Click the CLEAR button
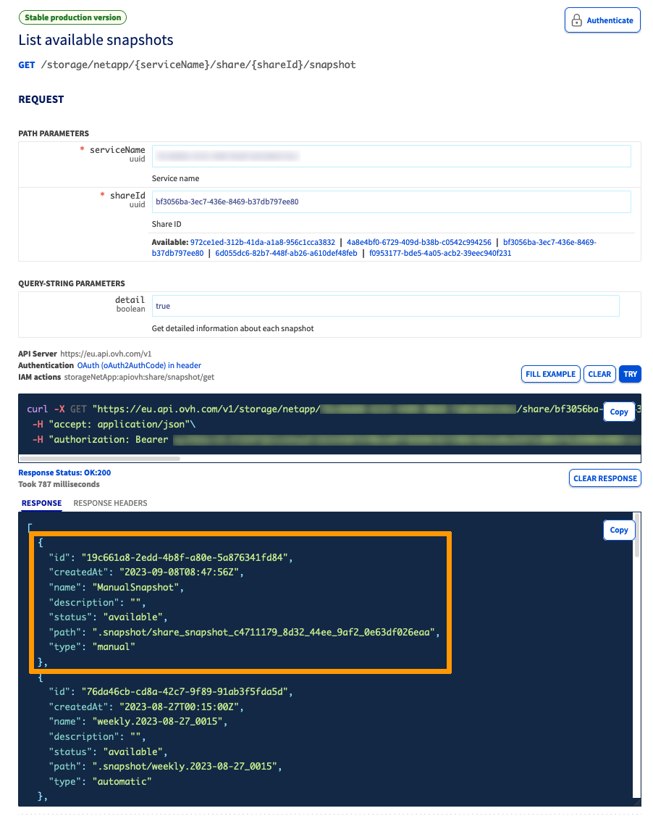Screen dimensions: 653x816 coord(599,374)
